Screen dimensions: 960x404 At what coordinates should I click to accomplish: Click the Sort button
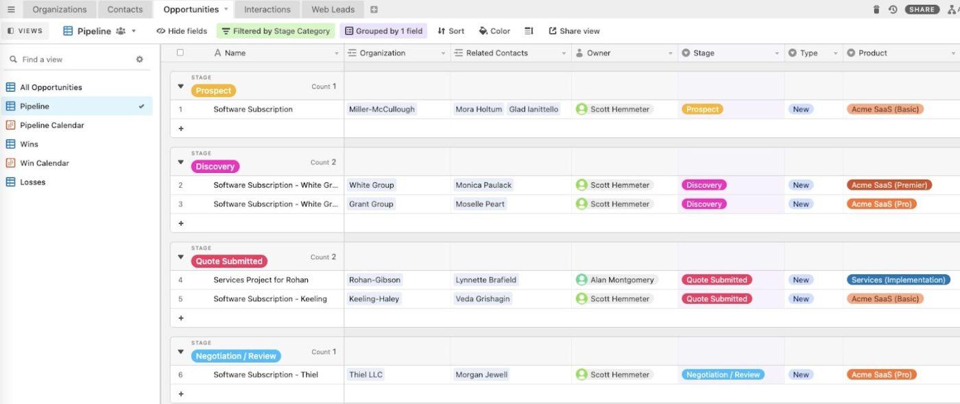[x=451, y=31]
